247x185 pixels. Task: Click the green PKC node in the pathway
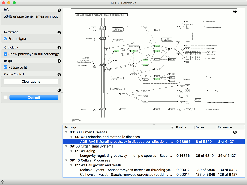[134, 51]
